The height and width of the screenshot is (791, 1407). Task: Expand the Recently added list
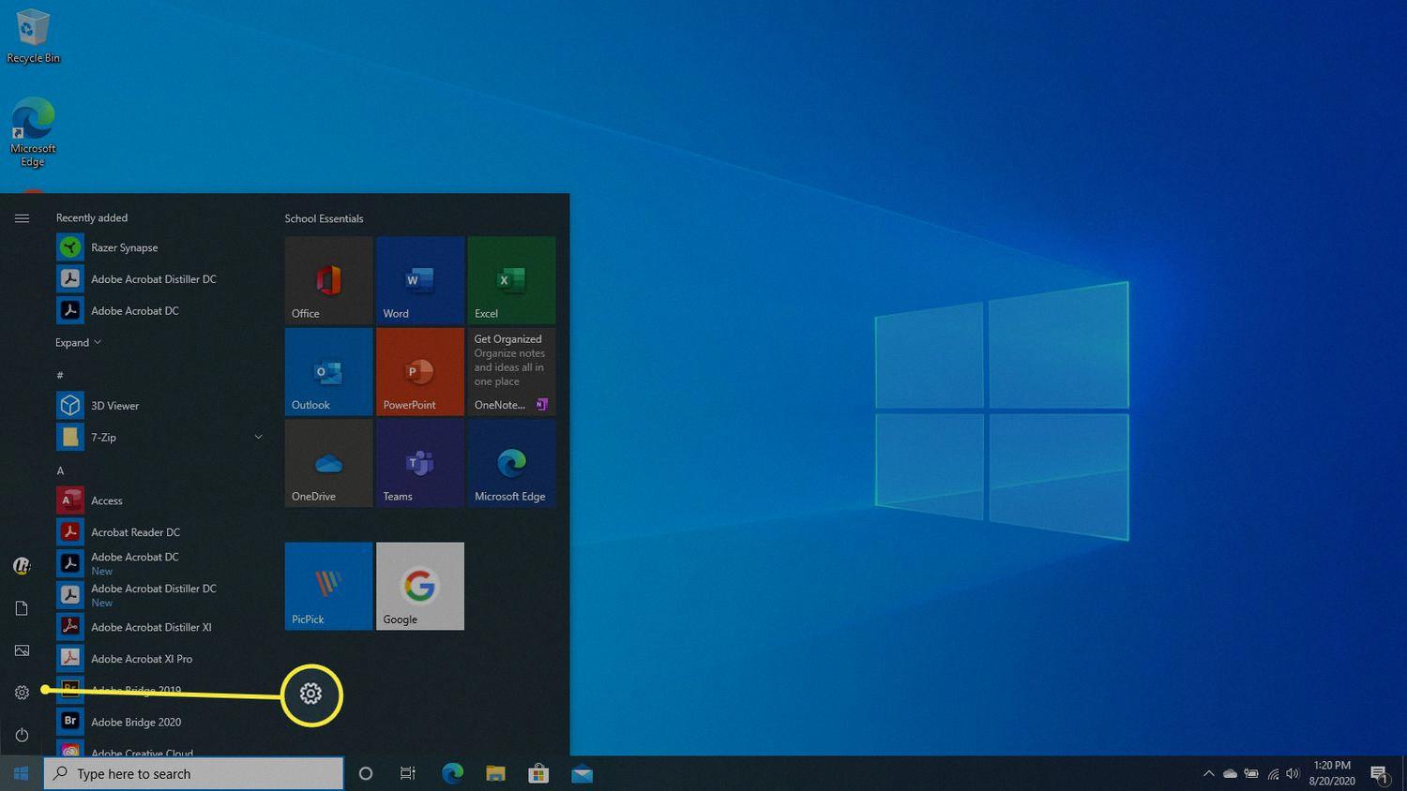[78, 343]
